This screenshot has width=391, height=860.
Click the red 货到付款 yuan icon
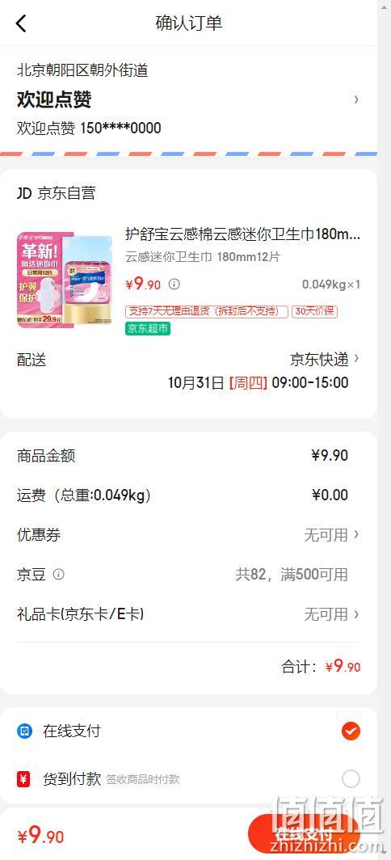[23, 779]
